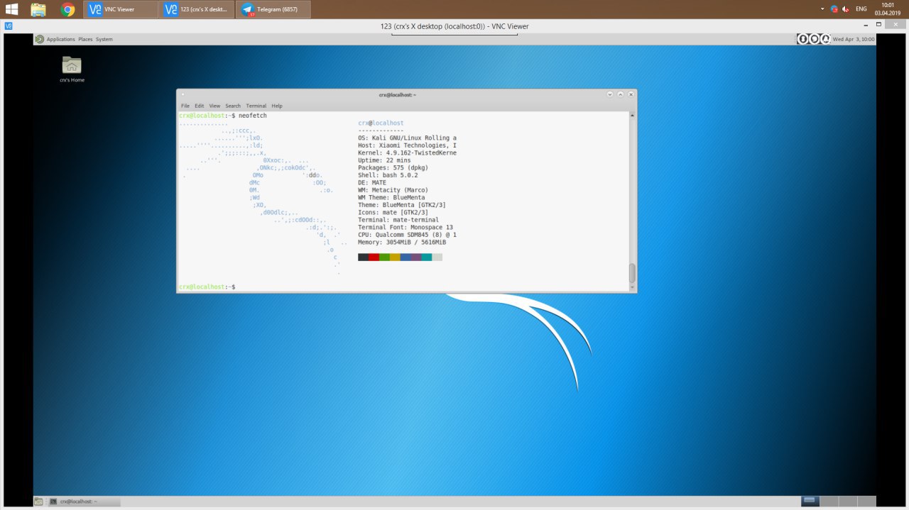Open the Applications menu in MATE panel
Screen dimensions: 909x510
[x=60, y=39]
